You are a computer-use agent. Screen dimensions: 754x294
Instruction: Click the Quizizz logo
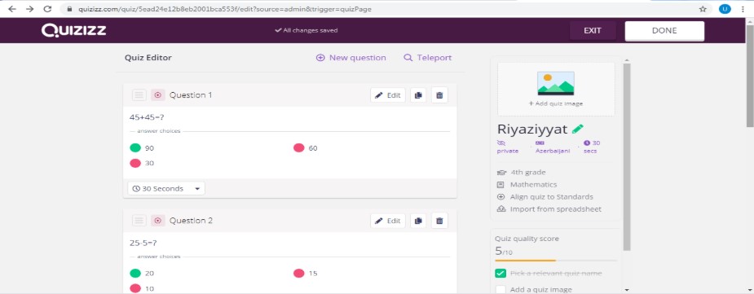[73, 30]
